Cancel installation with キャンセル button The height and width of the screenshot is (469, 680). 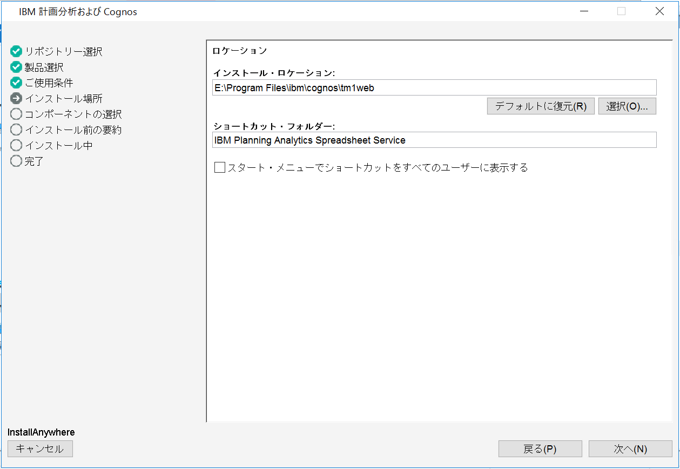click(x=40, y=449)
